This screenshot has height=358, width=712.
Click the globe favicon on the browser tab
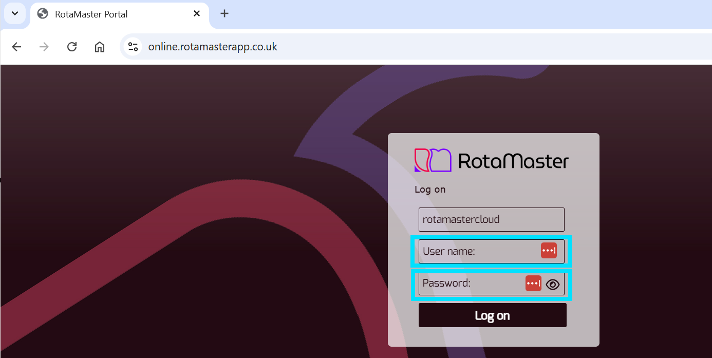click(43, 13)
